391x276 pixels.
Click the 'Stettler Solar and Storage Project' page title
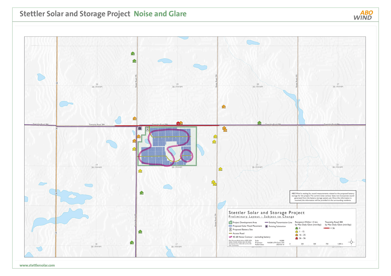[75, 14]
